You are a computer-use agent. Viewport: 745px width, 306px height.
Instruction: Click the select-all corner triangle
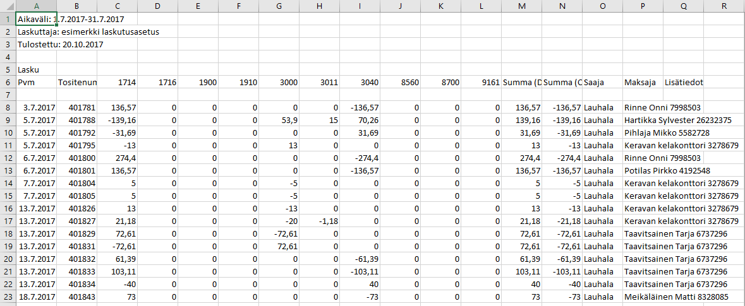point(8,6)
